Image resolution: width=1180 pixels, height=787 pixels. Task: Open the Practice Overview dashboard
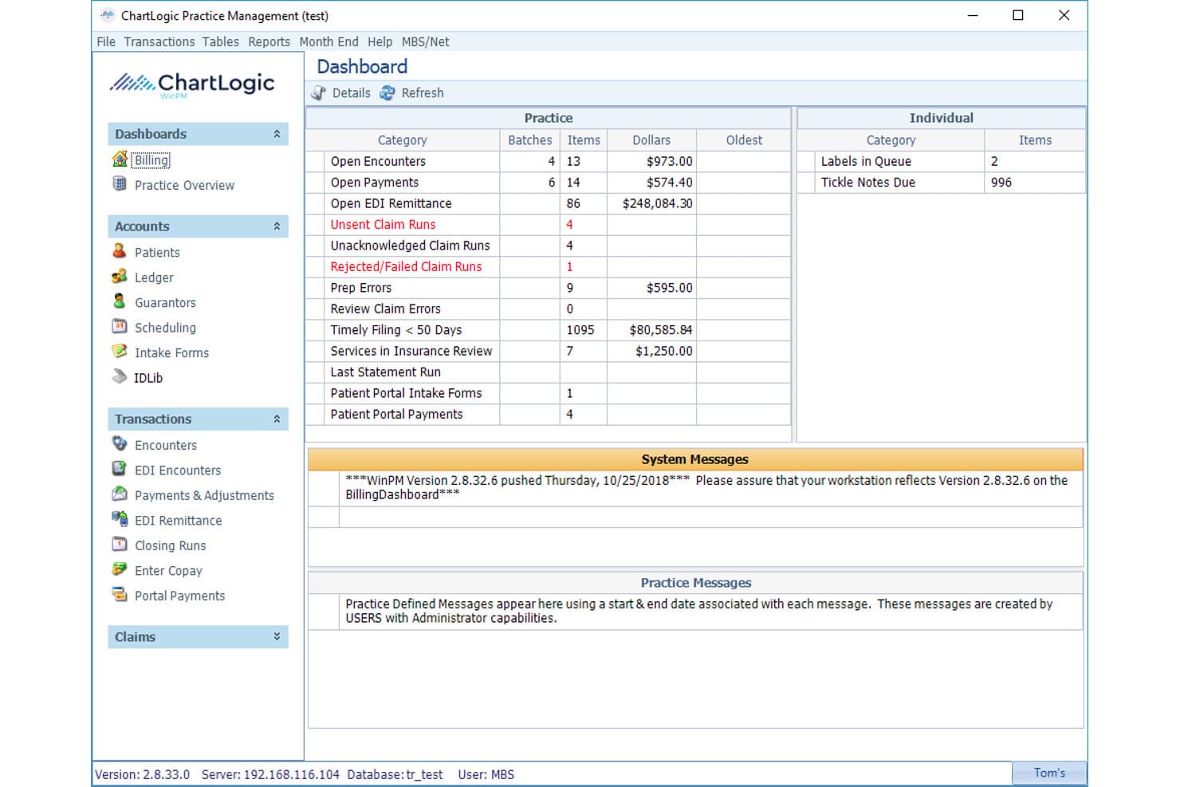184,185
